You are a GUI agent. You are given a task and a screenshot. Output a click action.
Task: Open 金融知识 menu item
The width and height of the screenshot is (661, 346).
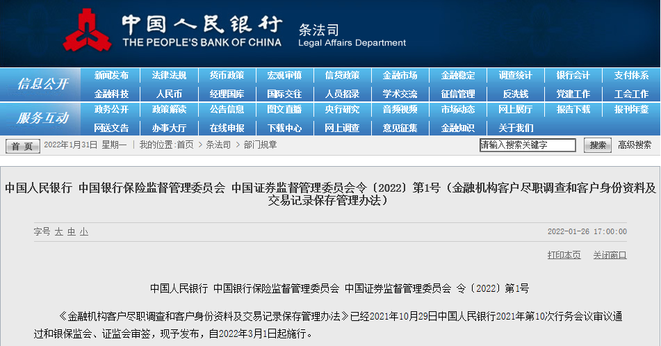(x=458, y=128)
